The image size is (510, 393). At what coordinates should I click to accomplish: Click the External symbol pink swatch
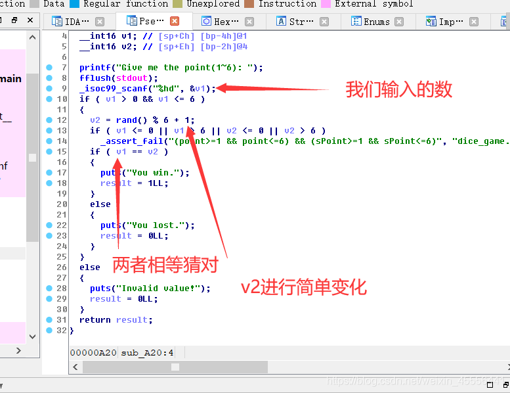[x=326, y=3]
